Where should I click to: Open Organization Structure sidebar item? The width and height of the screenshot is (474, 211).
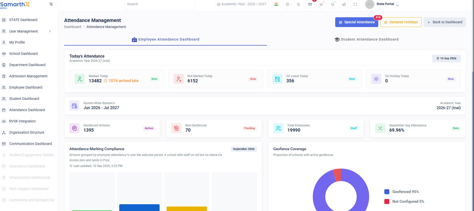(x=26, y=132)
